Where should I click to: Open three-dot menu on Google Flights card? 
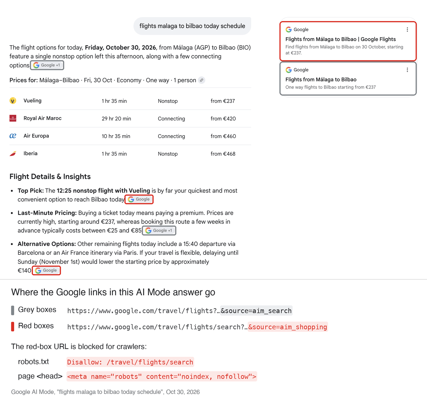coord(407,30)
